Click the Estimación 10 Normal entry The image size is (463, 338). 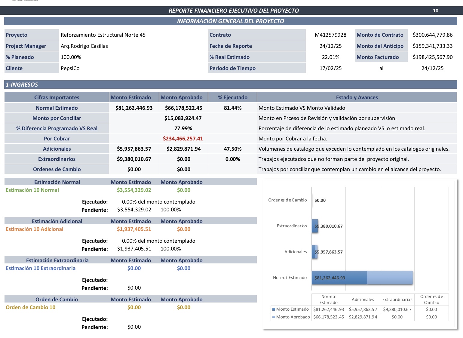pos(32,190)
